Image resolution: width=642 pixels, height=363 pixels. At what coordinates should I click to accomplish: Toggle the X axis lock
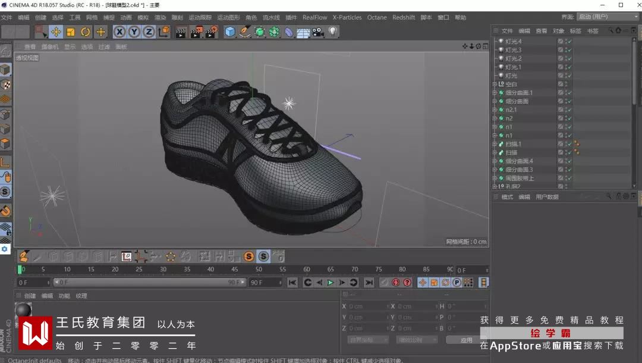pyautogui.click(x=119, y=32)
